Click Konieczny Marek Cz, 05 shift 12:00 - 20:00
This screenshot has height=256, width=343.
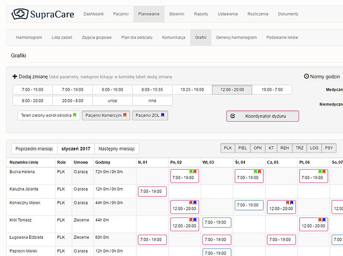(282, 207)
